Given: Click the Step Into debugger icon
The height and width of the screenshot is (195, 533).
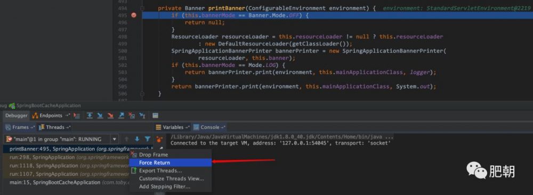Looking at the screenshot, I should pos(100,116).
